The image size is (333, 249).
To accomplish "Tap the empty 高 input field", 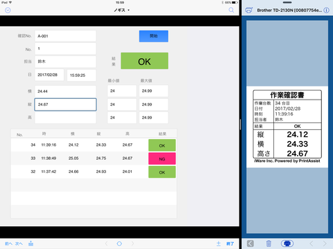I will 65,118.
